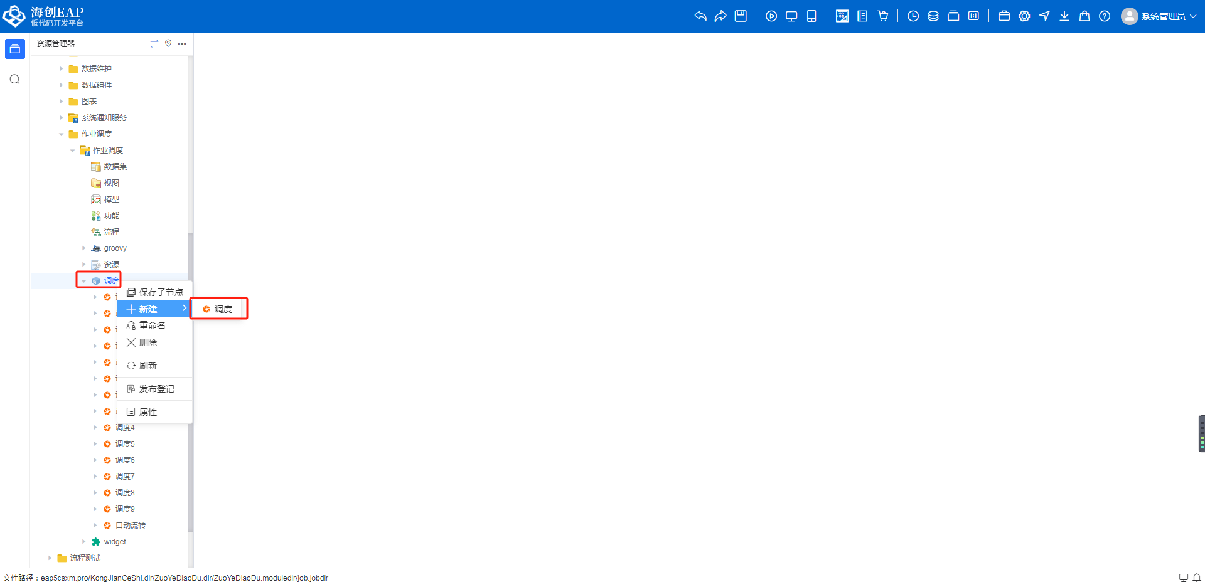Screen dimensions: 1205x587
Task: Expand the 数据维护 folder
Action: tap(62, 69)
